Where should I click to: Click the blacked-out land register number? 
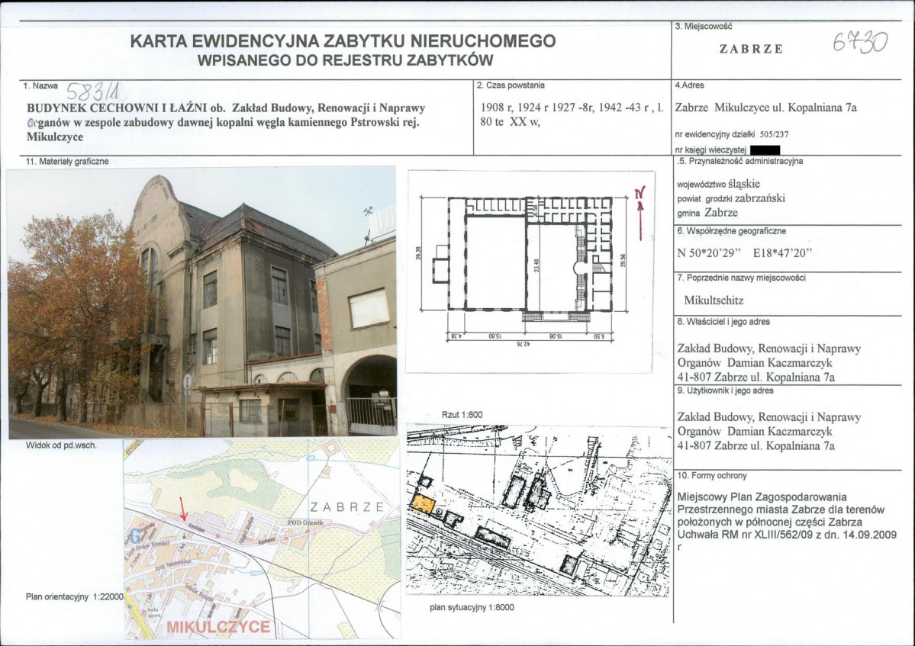pos(765,150)
